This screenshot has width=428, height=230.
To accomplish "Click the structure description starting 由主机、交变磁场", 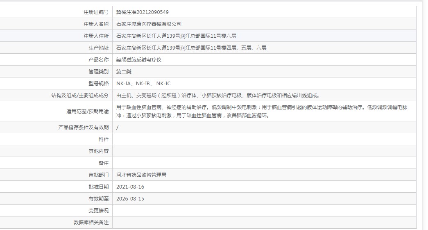I will (x=218, y=96).
